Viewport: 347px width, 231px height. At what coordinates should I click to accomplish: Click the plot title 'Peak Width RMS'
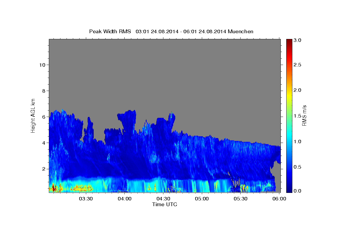110,31
